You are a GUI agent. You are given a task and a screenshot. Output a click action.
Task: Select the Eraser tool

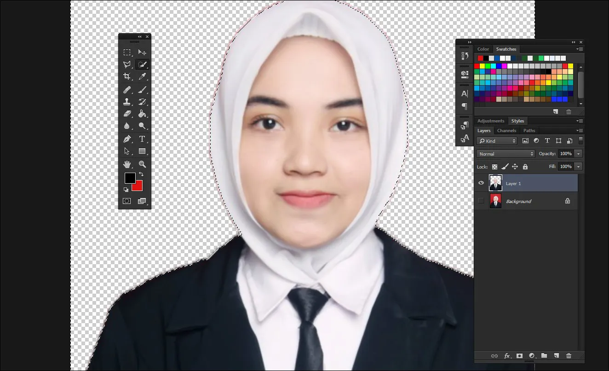coord(127,114)
